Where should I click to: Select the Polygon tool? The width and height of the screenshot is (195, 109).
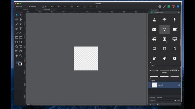point(21,42)
